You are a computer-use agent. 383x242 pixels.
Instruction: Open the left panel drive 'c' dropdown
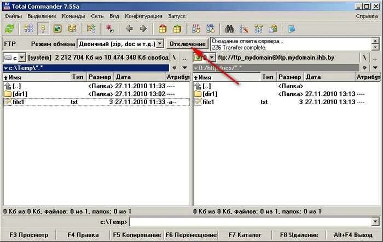point(22,57)
